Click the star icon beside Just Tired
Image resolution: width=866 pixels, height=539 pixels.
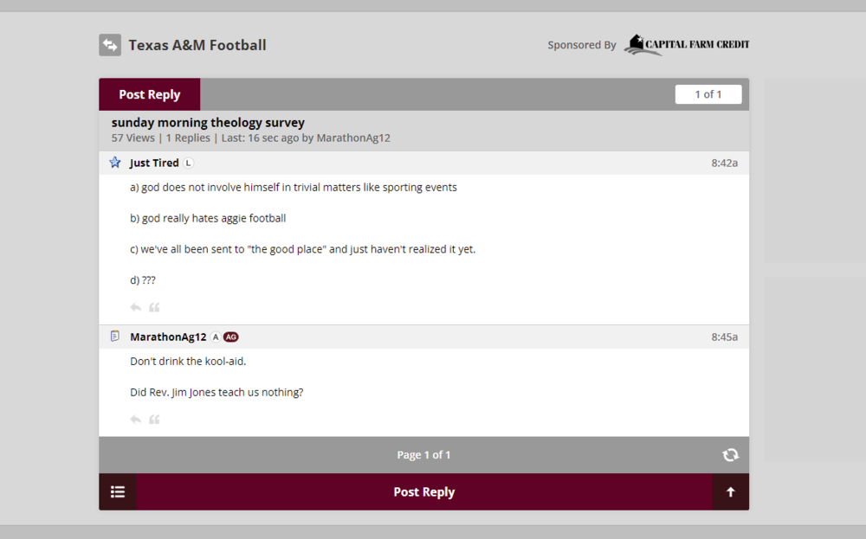coord(114,163)
